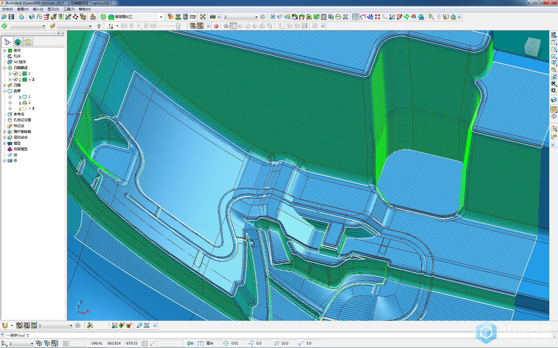The width and height of the screenshot is (558, 348).
Task: Open the 显示(D) menu
Action: click(53, 9)
